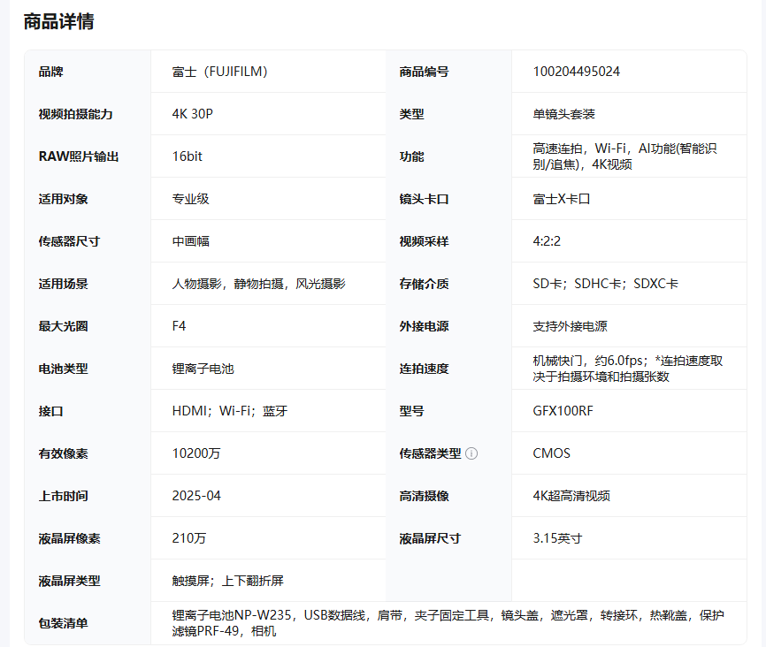
Task: Select the value 中画幅
Action: point(190,241)
